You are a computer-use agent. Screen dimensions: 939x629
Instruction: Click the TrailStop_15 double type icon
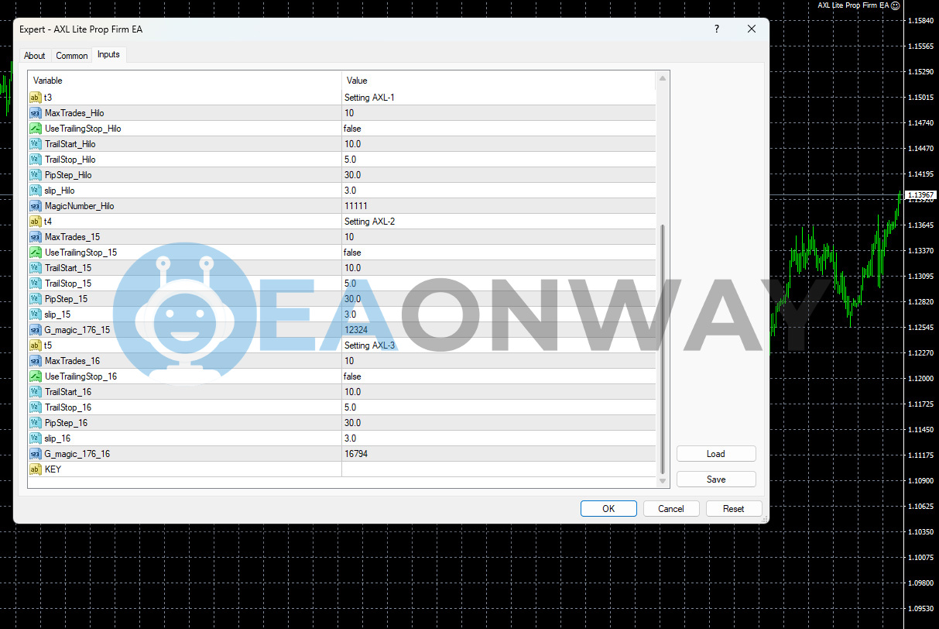click(35, 284)
